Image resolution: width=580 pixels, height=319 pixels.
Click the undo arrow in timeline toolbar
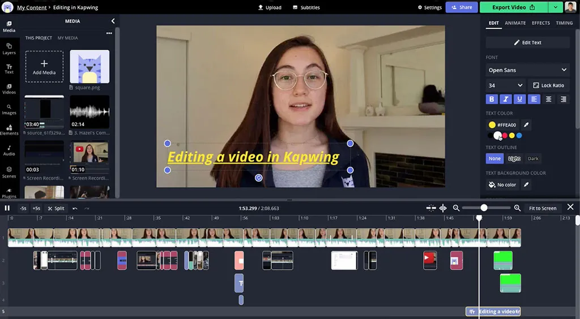click(x=75, y=208)
